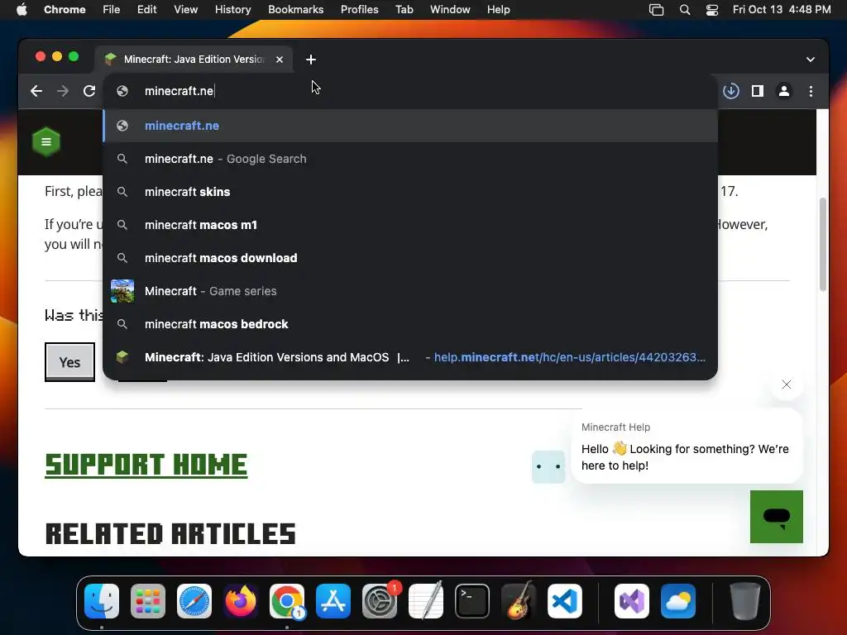Launch Terminal from the Dock

click(472, 601)
